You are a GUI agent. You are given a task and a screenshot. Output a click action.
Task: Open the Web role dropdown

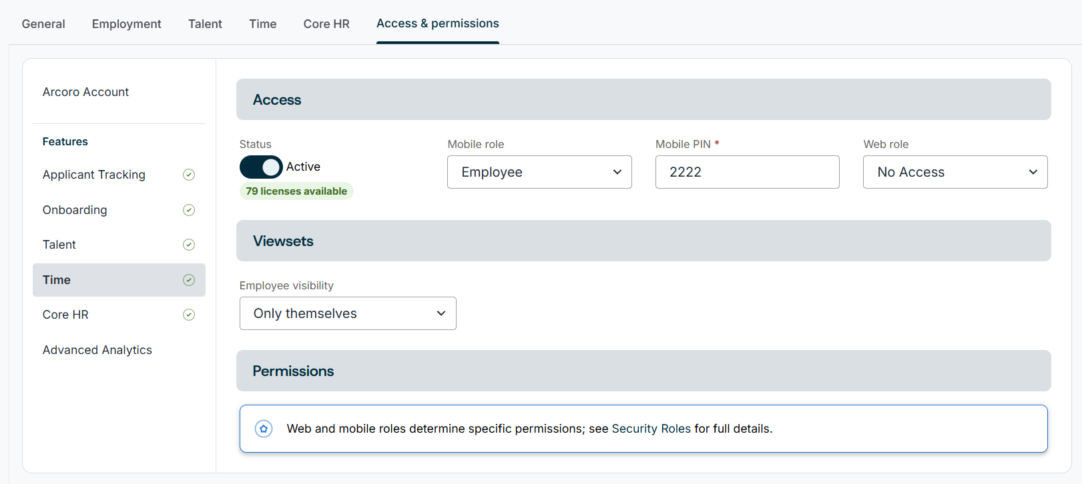click(955, 172)
